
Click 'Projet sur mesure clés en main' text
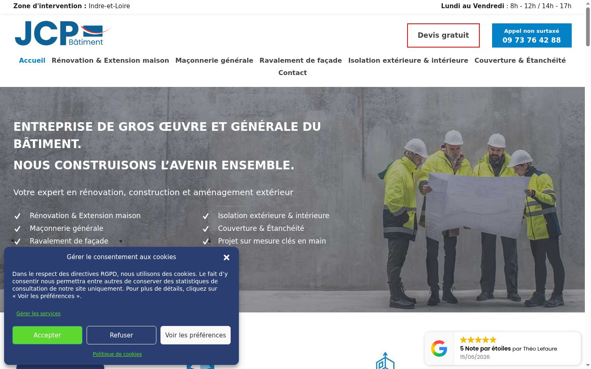[272, 241]
